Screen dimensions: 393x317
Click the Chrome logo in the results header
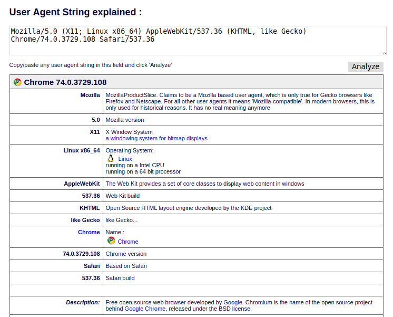tap(17, 82)
